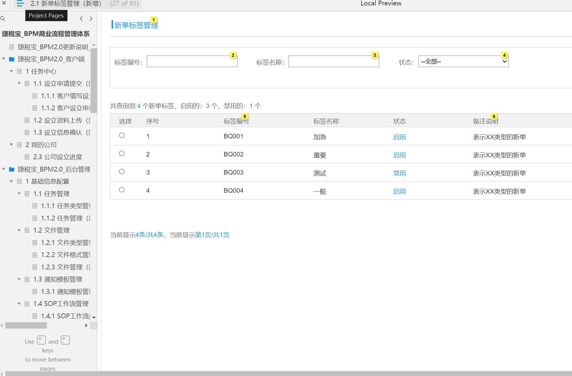Click page icon beside 2.3 公司设立进度
Viewport: 572px width, 376px height.
[x=27, y=157]
